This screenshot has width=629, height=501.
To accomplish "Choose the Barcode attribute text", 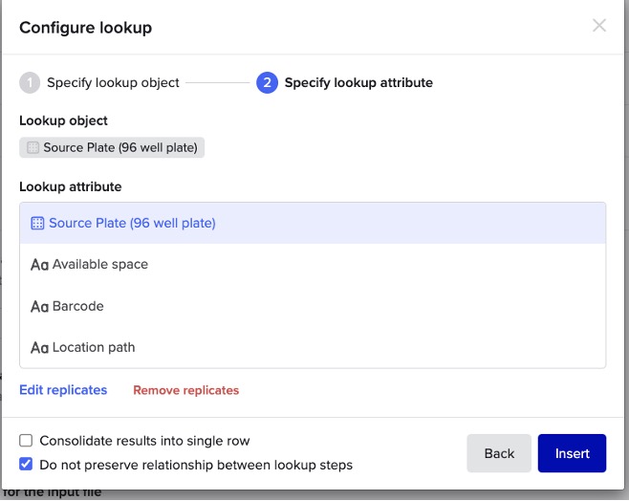I will click(78, 307).
